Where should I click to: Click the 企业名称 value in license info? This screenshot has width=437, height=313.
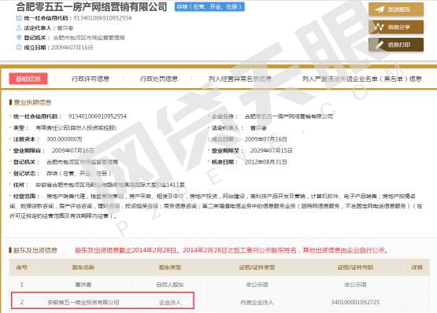tap(289, 116)
